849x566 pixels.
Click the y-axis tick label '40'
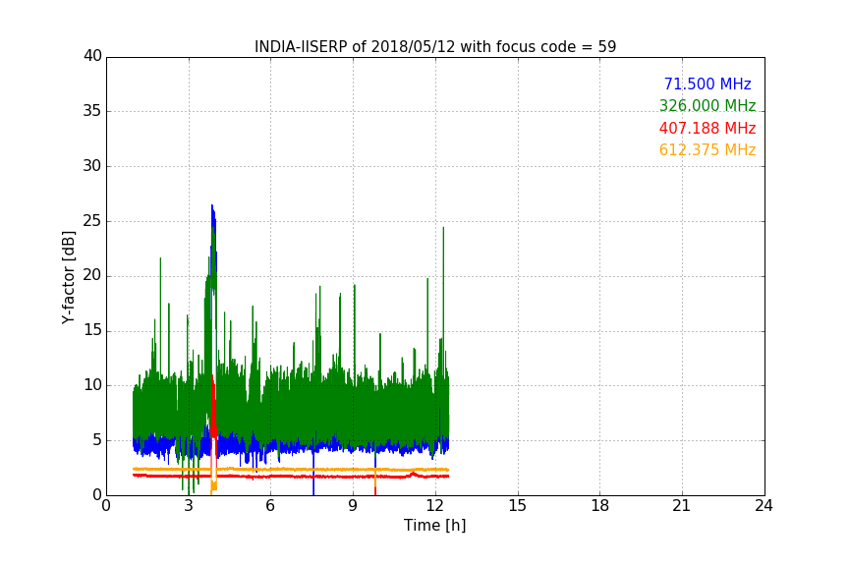[92, 56]
